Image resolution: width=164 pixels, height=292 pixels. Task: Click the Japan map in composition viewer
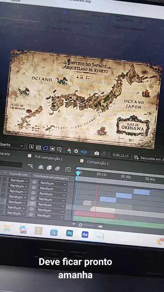pyautogui.click(x=82, y=99)
